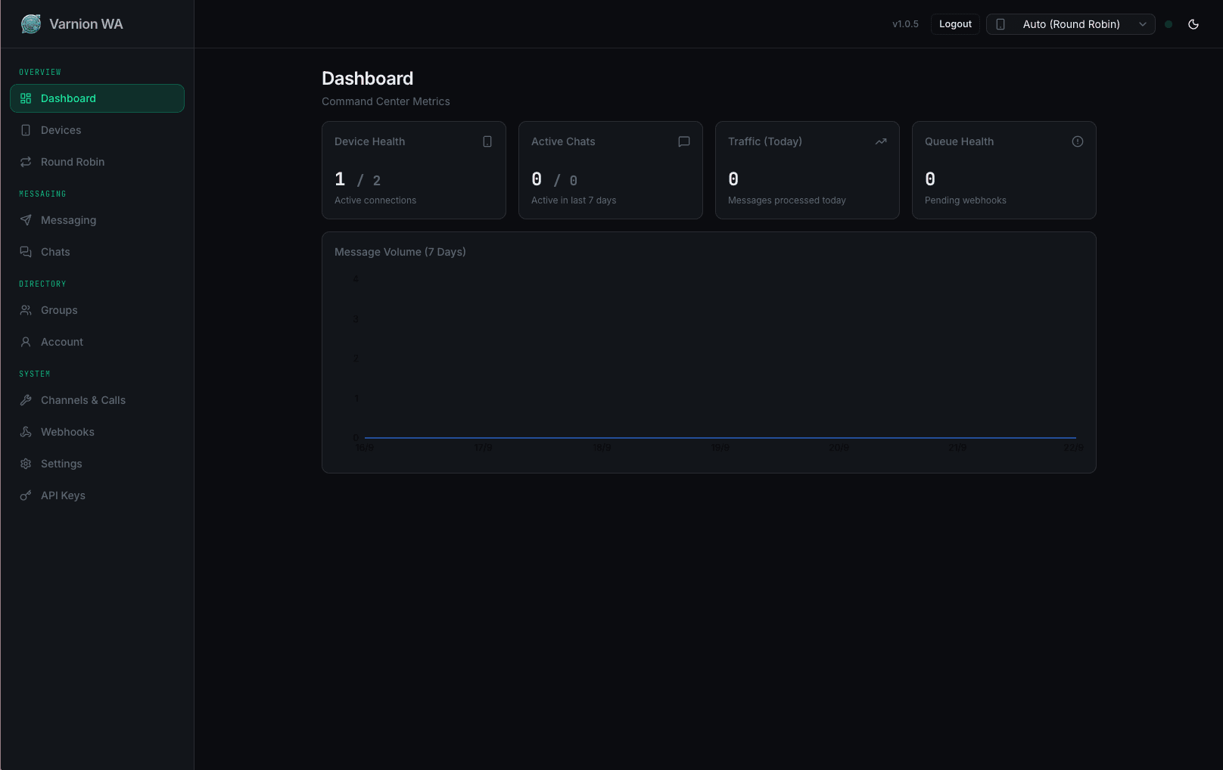The image size is (1223, 770).
Task: Open the Chats page
Action: click(97, 252)
